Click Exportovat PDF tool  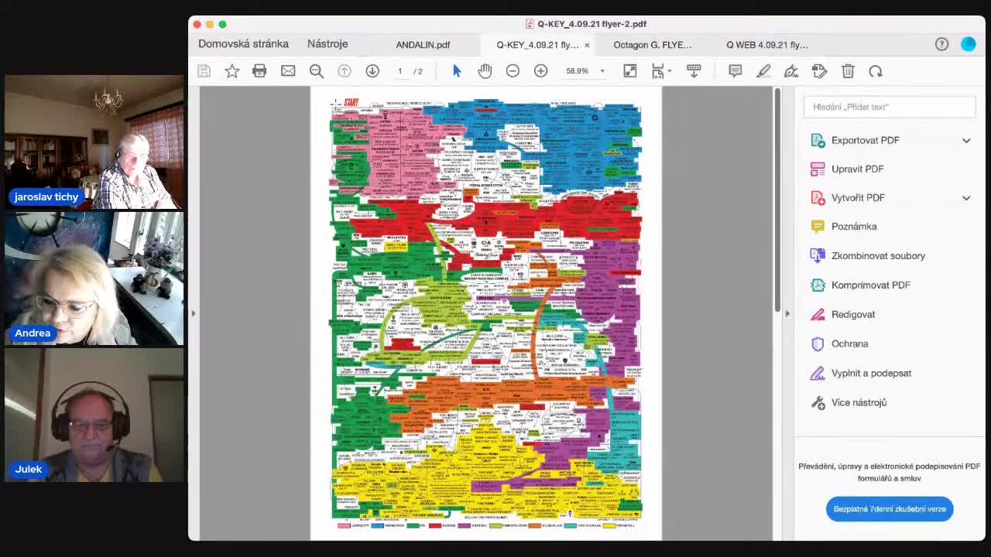[865, 140]
